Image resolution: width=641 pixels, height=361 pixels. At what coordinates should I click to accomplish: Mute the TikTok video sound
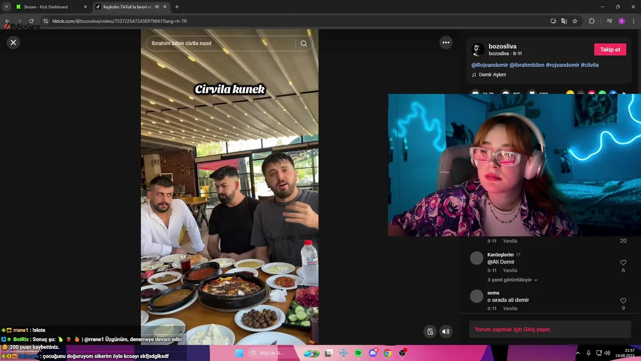tap(446, 331)
